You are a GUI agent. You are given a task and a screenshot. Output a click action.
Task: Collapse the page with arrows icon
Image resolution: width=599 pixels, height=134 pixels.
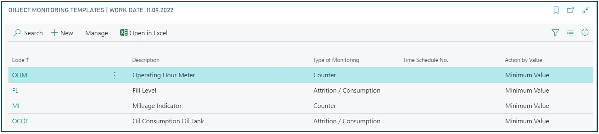(585, 10)
